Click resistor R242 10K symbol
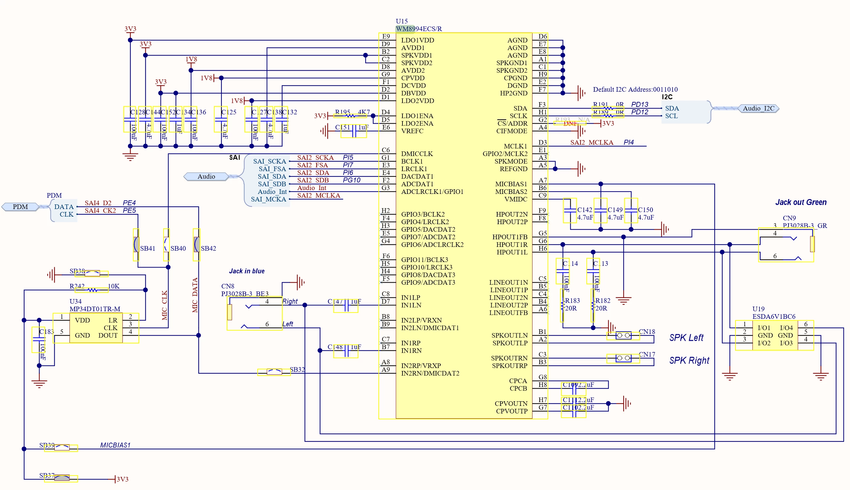The image size is (850, 490). pyautogui.click(x=91, y=290)
